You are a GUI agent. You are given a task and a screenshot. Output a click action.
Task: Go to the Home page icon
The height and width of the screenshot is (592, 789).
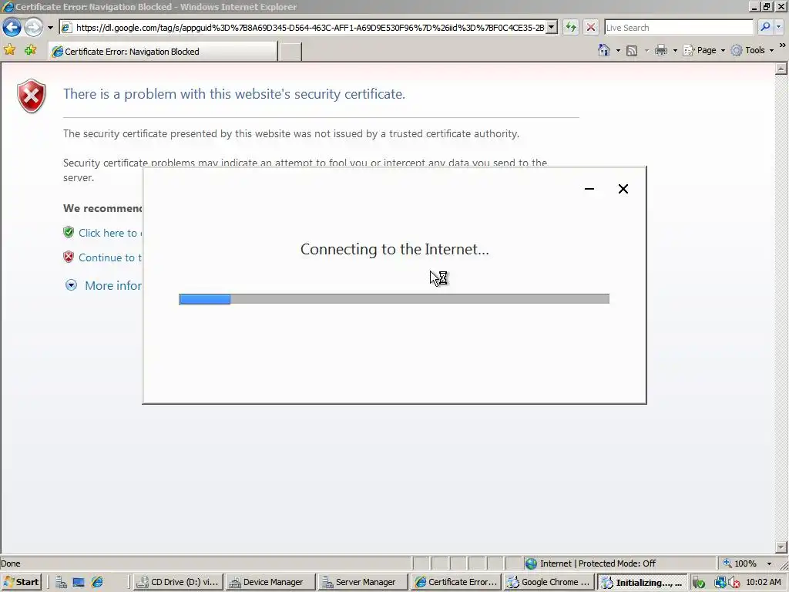tap(604, 50)
